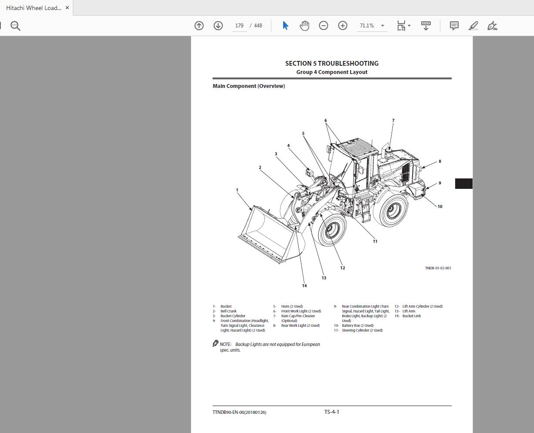Open the zoom level dropdown
The height and width of the screenshot is (433, 534).
point(382,26)
